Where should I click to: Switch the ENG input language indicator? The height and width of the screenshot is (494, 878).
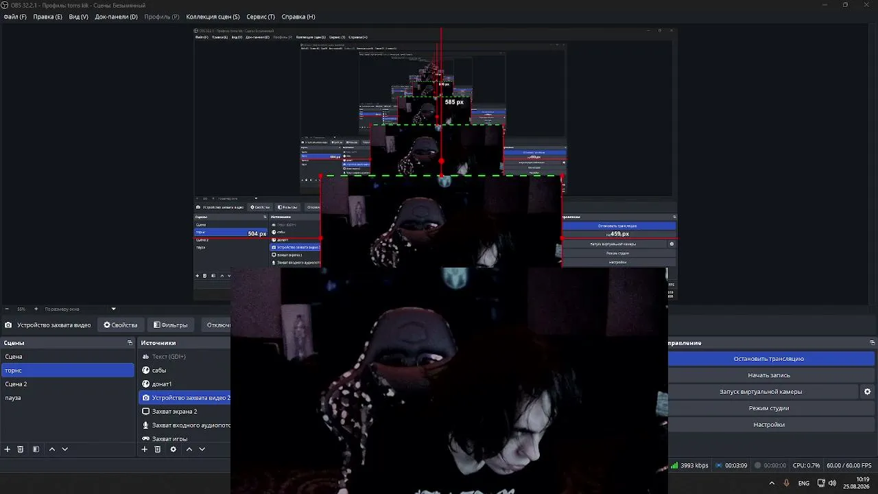803,483
